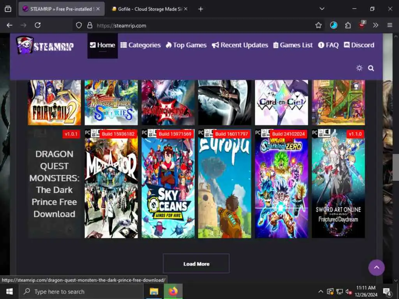Screen dimensions: 399x299
Task: Open the network tray icon
Action: [x=339, y=292]
